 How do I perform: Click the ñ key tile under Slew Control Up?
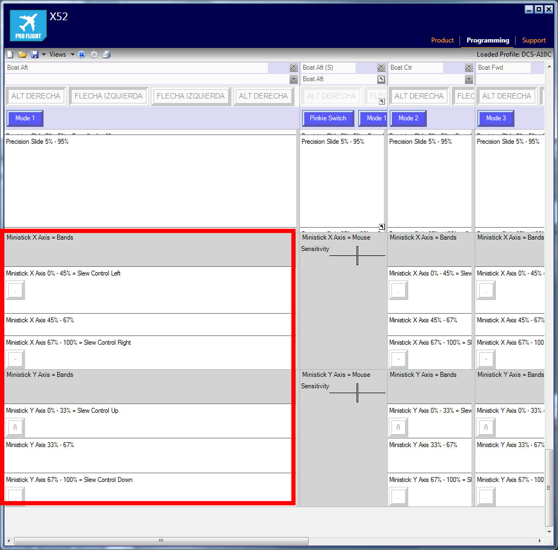[15, 427]
